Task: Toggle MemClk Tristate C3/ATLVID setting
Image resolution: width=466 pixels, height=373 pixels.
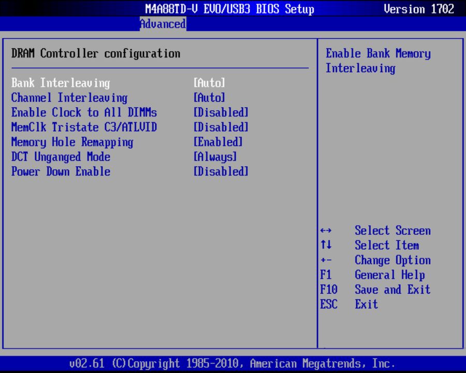Action: (x=221, y=127)
